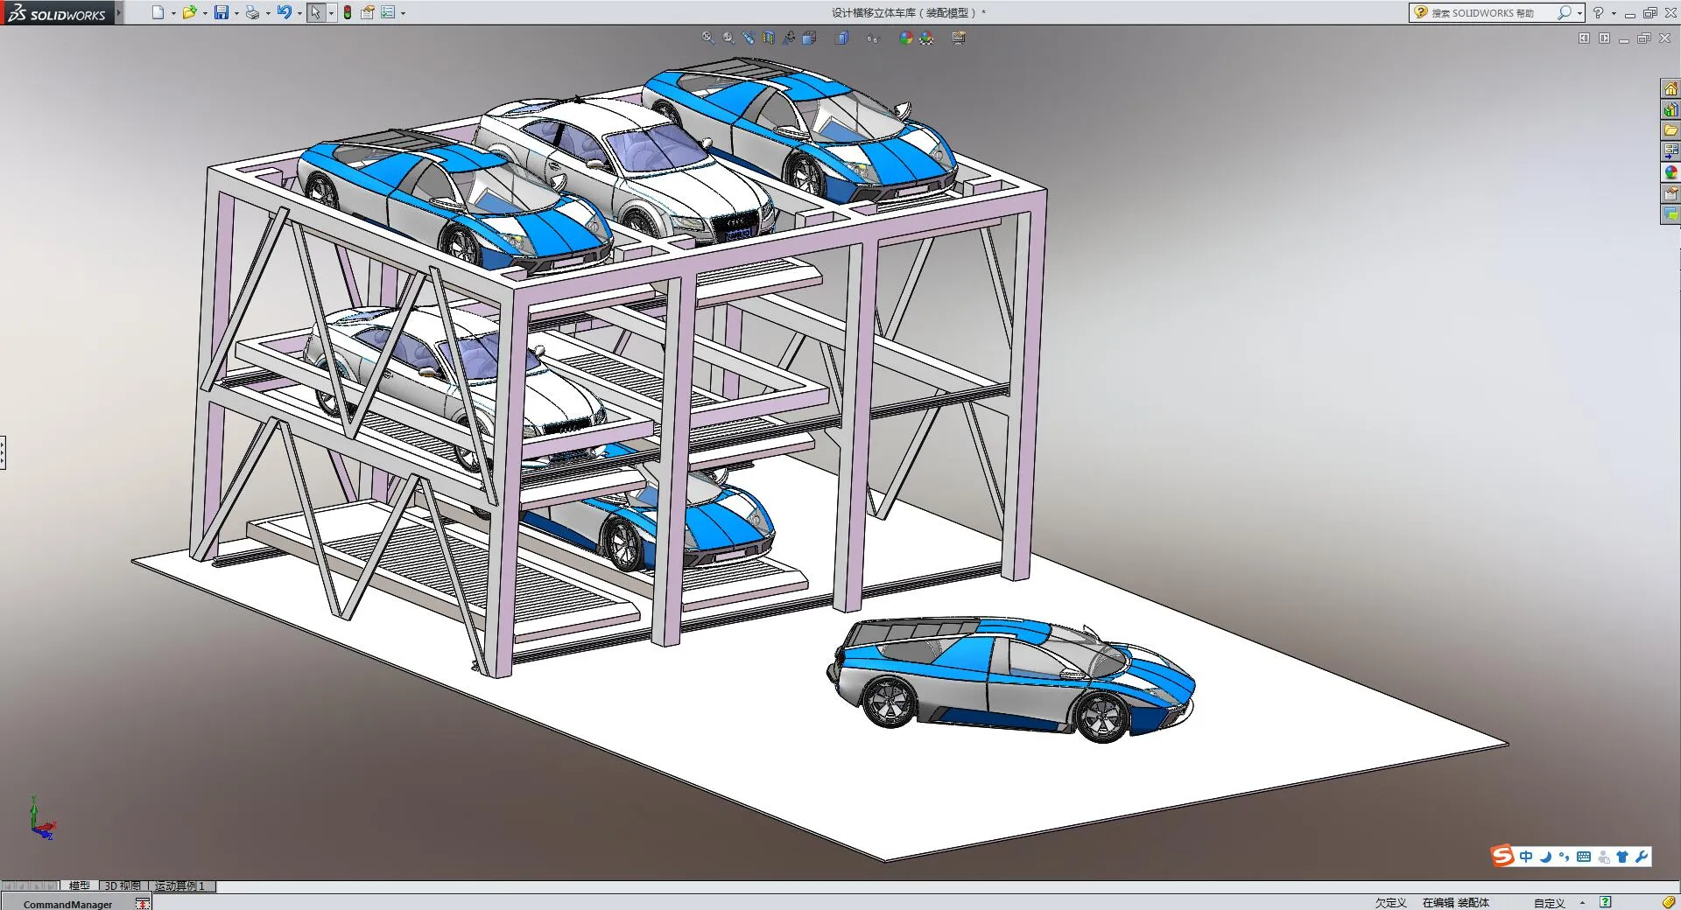
Task: Open the File Properties icon
Action: coord(368,12)
